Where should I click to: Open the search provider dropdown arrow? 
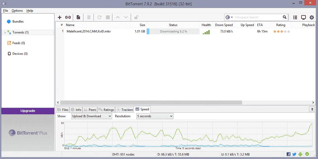(x=232, y=17)
